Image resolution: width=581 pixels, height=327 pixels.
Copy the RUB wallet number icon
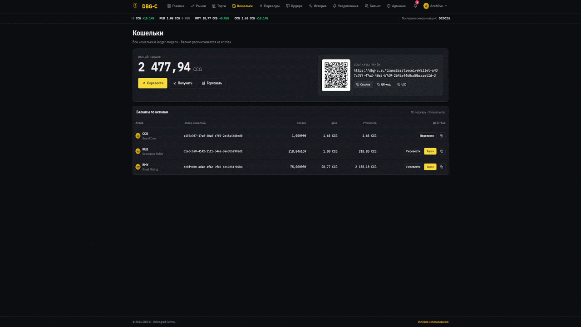[x=442, y=151]
